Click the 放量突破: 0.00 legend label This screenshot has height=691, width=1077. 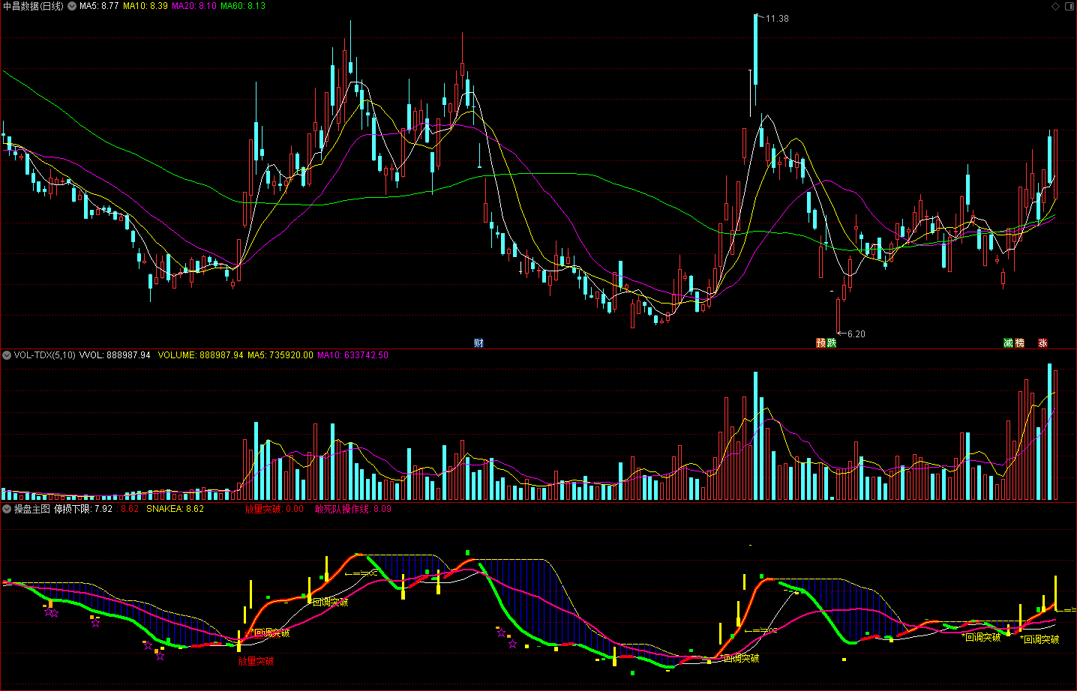pyautogui.click(x=274, y=509)
